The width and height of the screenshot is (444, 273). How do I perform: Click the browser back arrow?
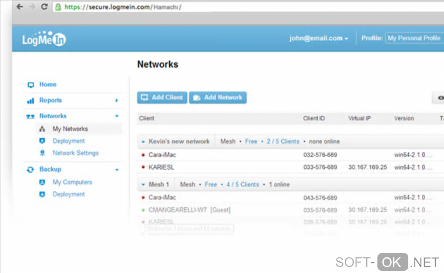[x=20, y=7]
